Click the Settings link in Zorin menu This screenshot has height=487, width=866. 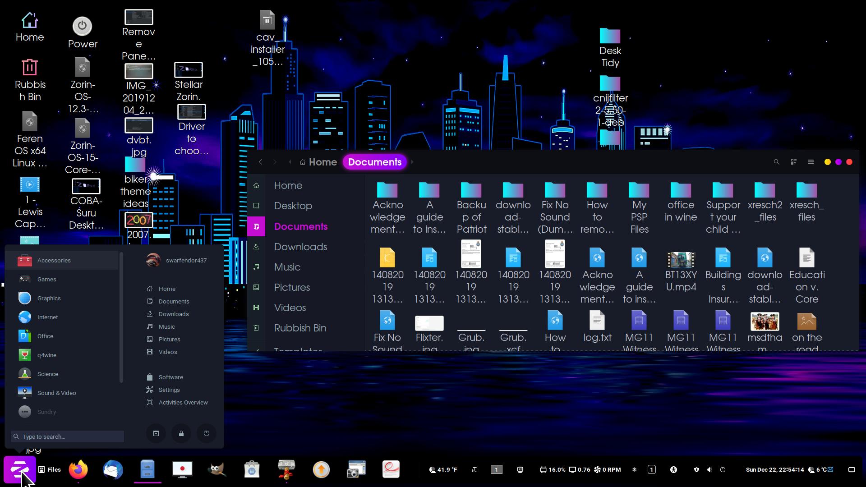(x=169, y=390)
